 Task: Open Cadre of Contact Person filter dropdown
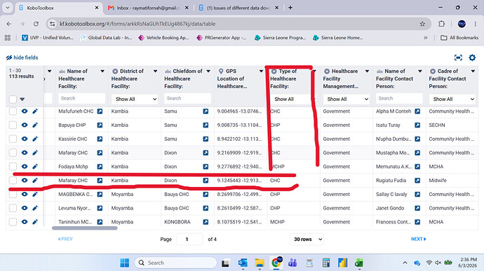452,99
